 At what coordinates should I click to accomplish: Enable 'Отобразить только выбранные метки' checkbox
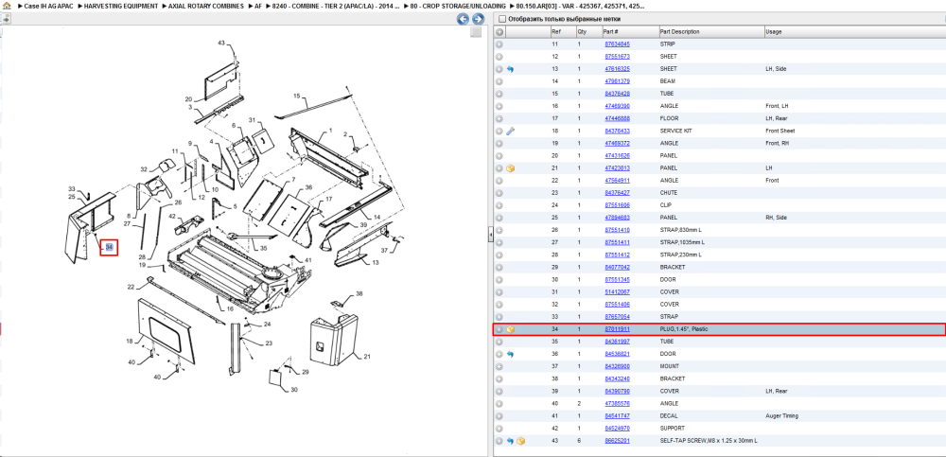[502, 19]
